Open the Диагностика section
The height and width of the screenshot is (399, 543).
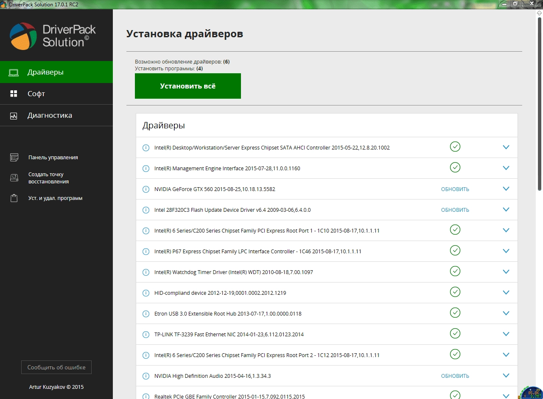(x=56, y=115)
